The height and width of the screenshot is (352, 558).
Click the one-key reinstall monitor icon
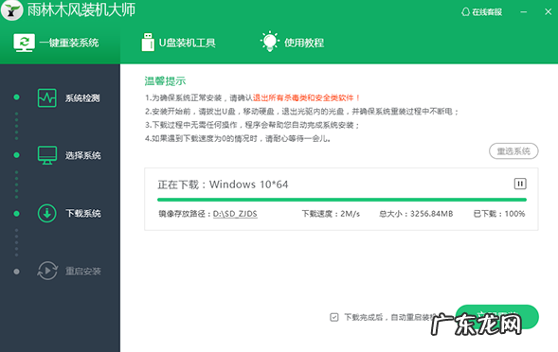click(25, 43)
